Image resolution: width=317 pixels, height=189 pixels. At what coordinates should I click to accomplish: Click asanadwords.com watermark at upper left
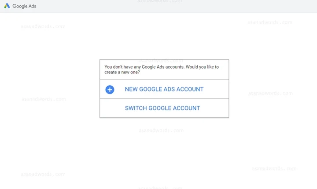[43, 26]
